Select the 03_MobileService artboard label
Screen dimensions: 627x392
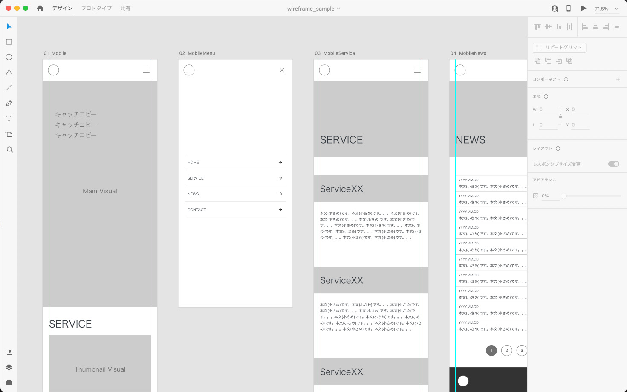335,53
